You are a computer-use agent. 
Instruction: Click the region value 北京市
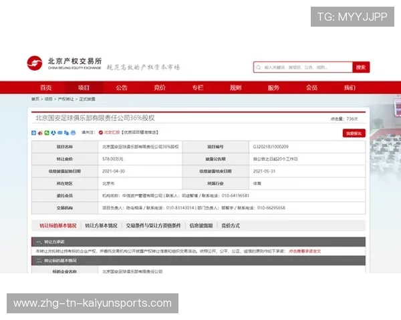pyautogui.click(x=108, y=183)
